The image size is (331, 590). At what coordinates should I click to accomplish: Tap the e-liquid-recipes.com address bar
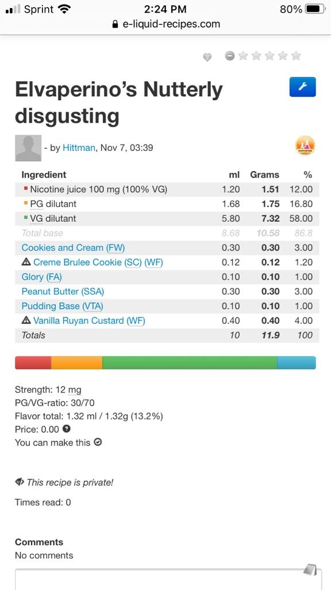pos(165,24)
